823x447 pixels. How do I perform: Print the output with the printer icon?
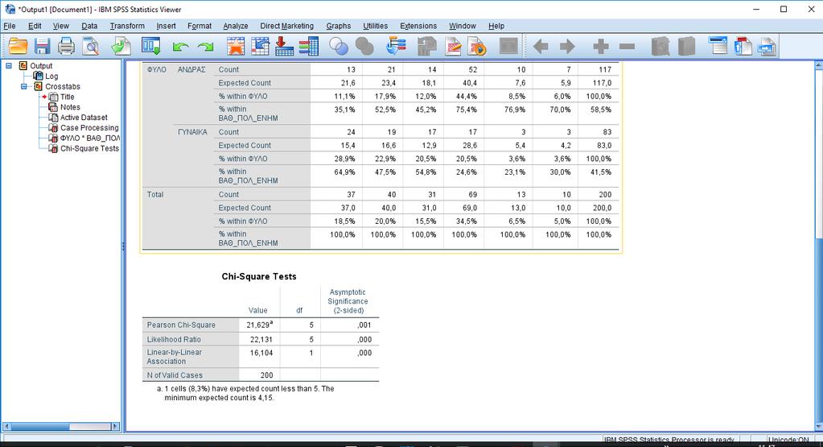click(x=66, y=47)
